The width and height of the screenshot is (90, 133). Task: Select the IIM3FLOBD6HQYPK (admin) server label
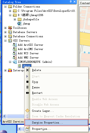point(35,62)
